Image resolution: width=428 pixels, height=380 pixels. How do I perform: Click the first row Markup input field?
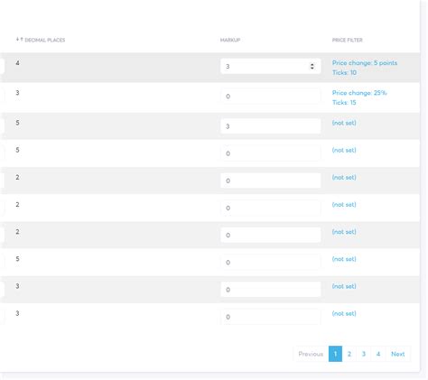(x=271, y=66)
